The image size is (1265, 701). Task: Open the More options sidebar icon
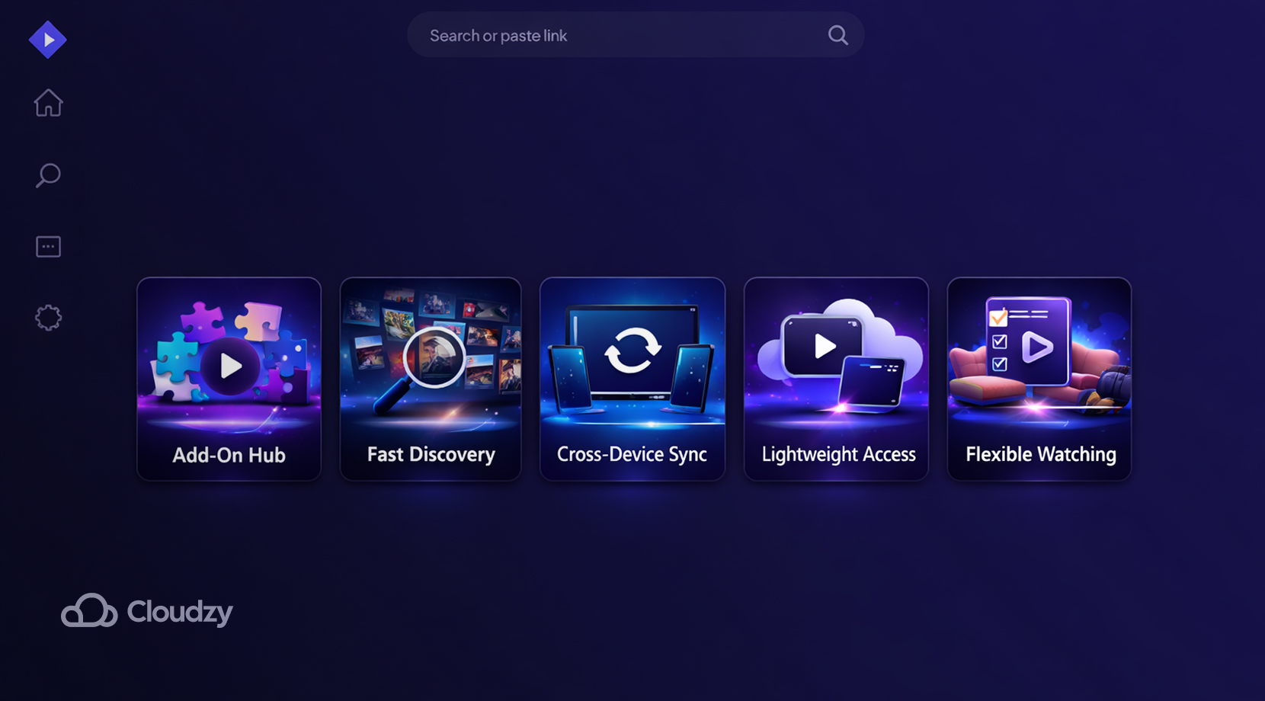click(x=48, y=245)
